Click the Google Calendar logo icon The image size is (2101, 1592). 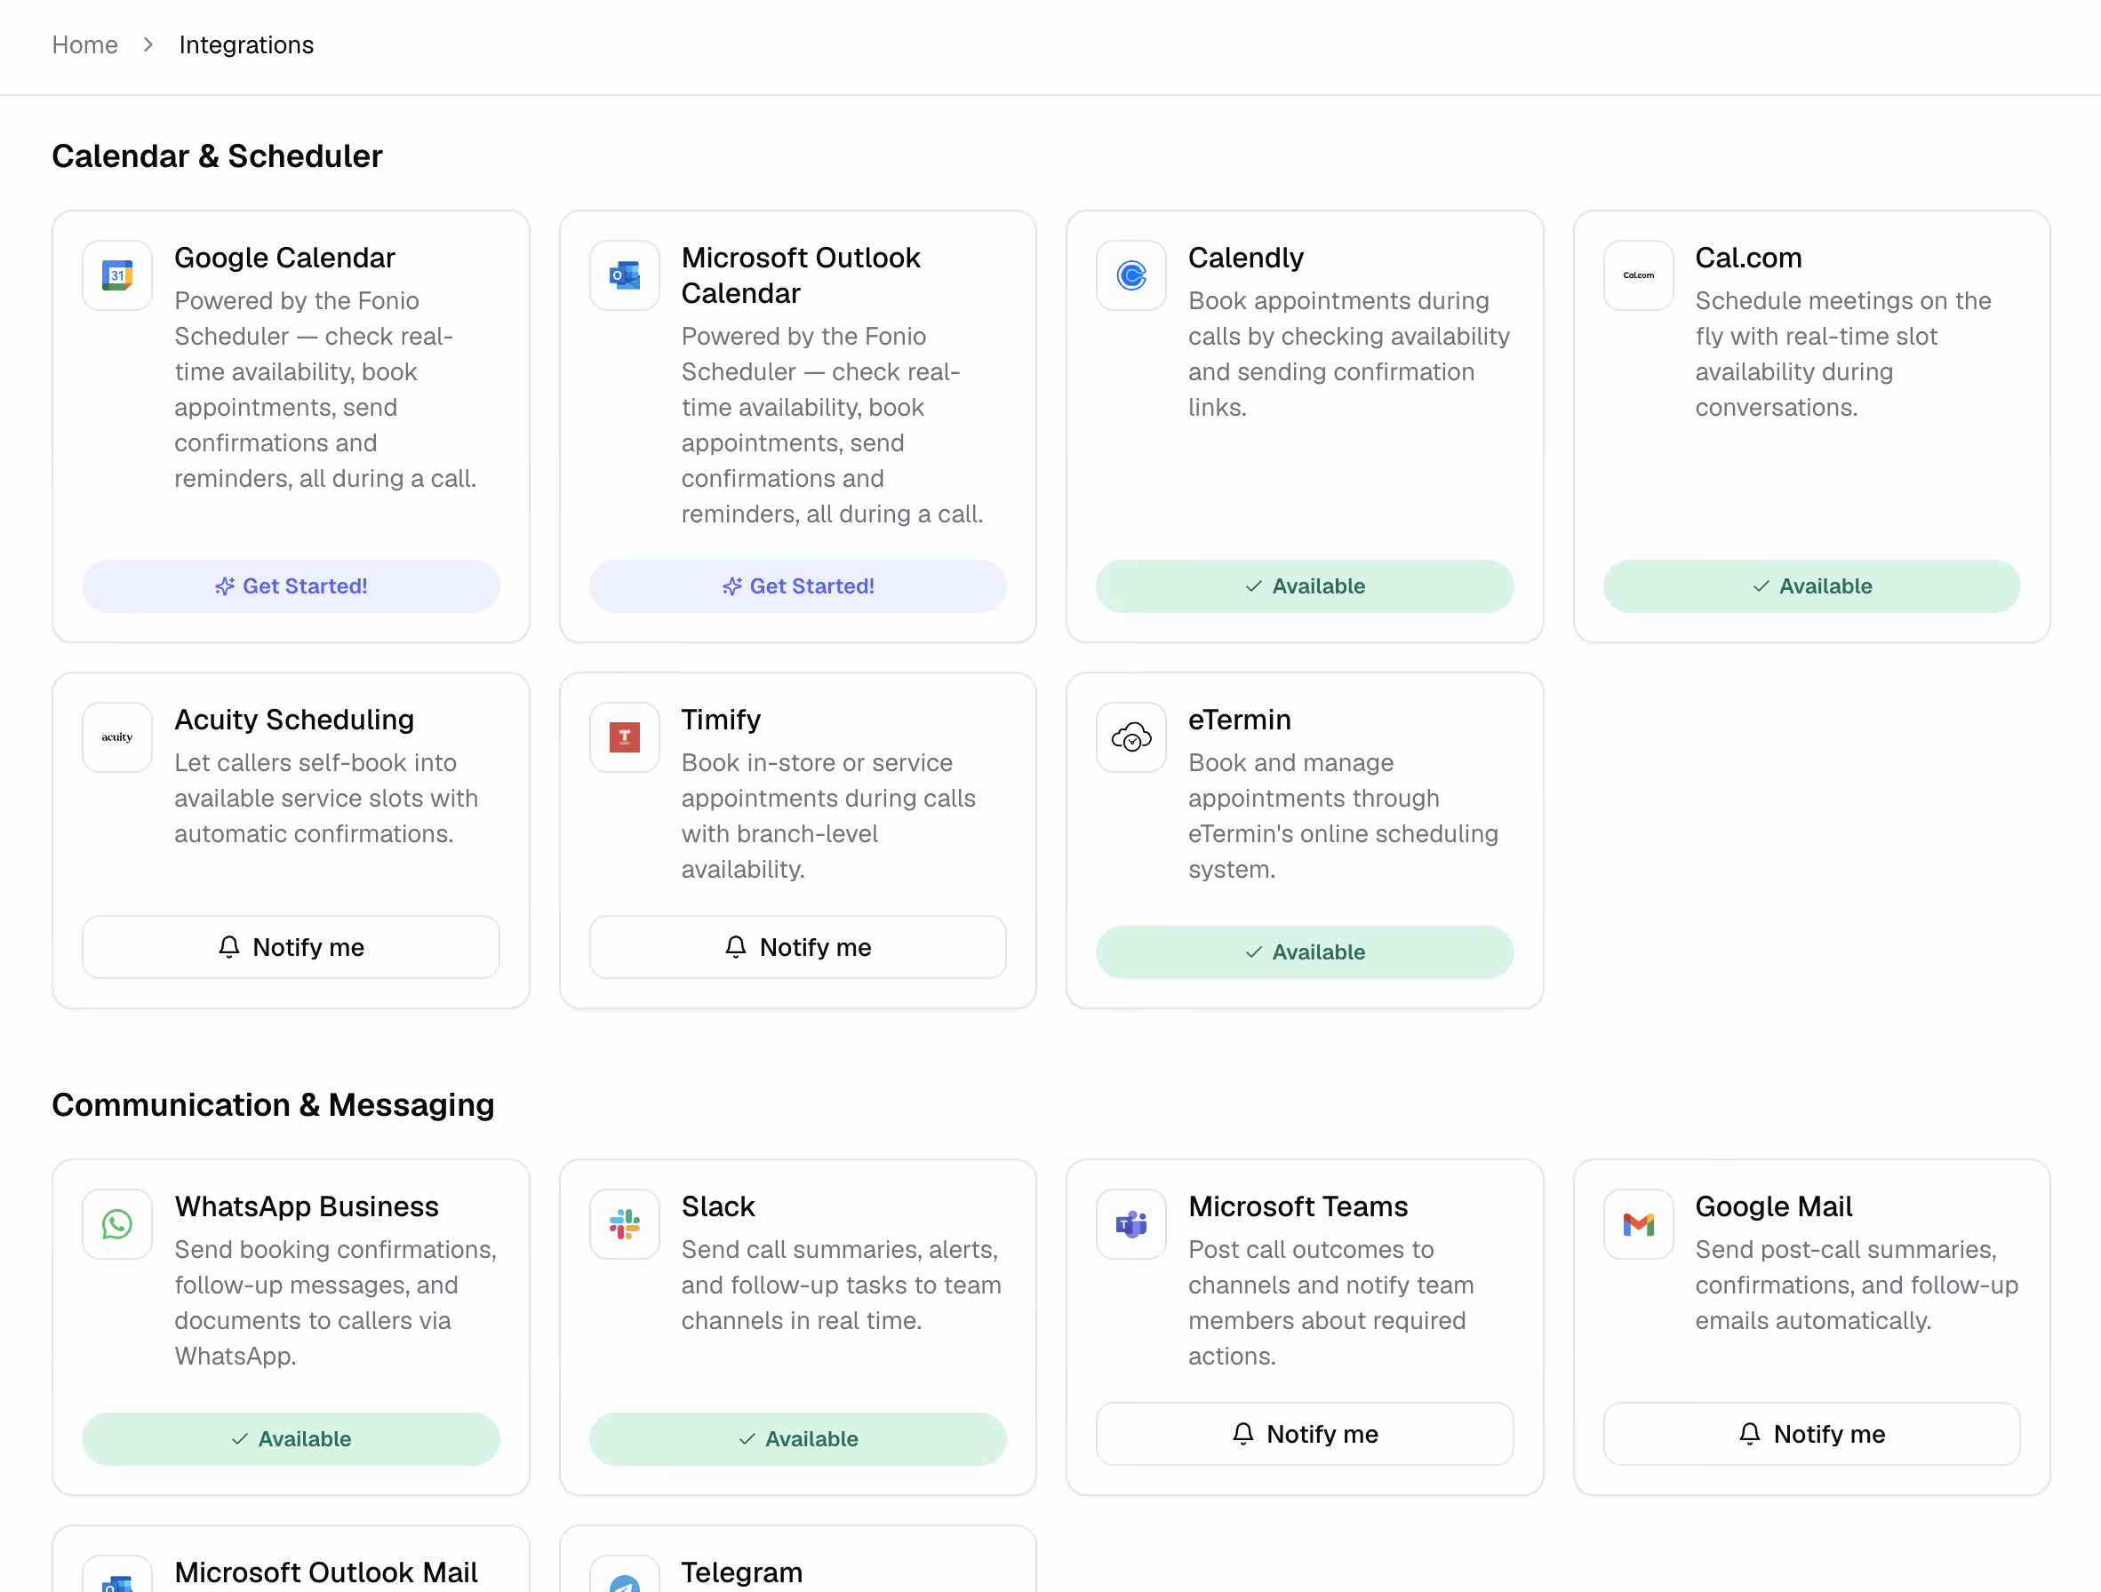(x=116, y=275)
